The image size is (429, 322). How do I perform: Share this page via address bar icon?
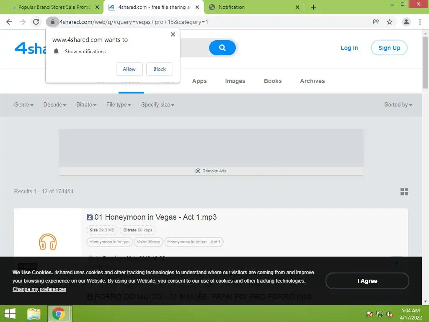click(x=376, y=22)
